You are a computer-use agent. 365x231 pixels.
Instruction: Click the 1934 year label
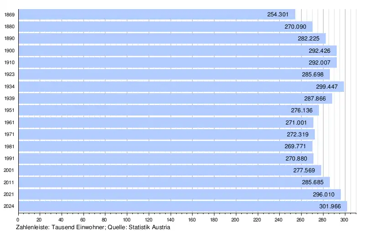tap(9, 86)
